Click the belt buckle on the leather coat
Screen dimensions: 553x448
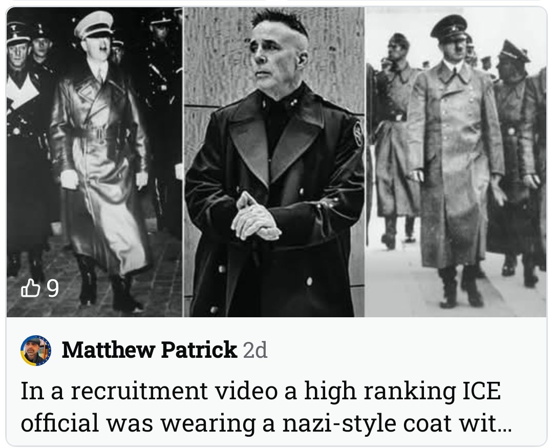[x=100, y=133]
